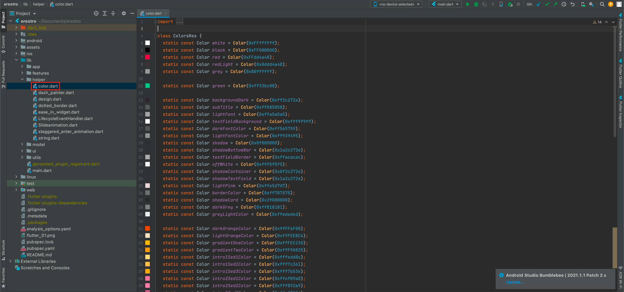Screen dimensions: 624x292
Task: Run main.dart with the green play button
Action: click(468, 4)
